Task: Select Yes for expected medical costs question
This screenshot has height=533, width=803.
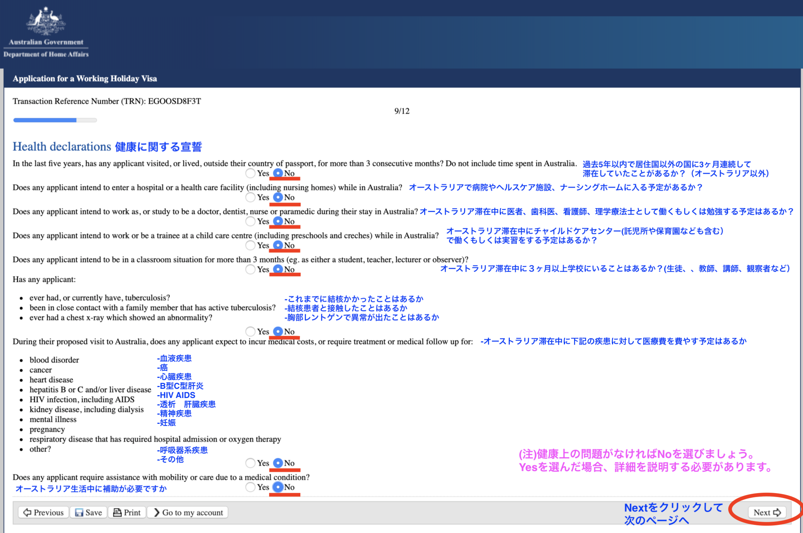Action: click(x=250, y=463)
